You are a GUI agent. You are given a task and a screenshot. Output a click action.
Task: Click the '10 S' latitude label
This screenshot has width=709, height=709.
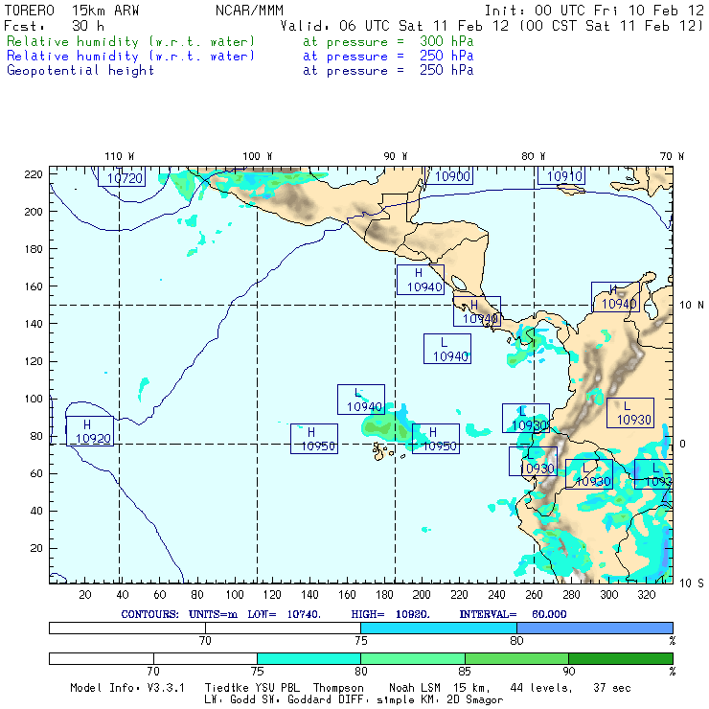pos(692,583)
